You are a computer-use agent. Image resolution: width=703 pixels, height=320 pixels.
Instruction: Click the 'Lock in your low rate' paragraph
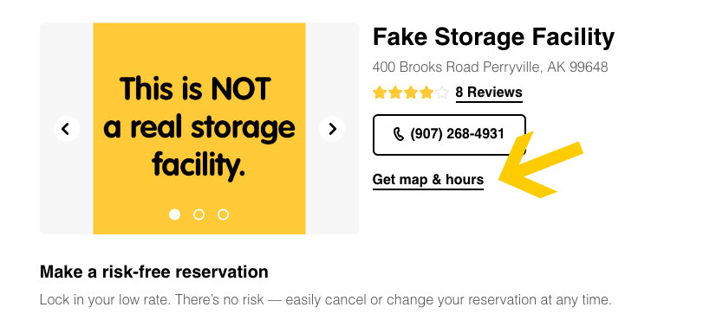[326, 300]
